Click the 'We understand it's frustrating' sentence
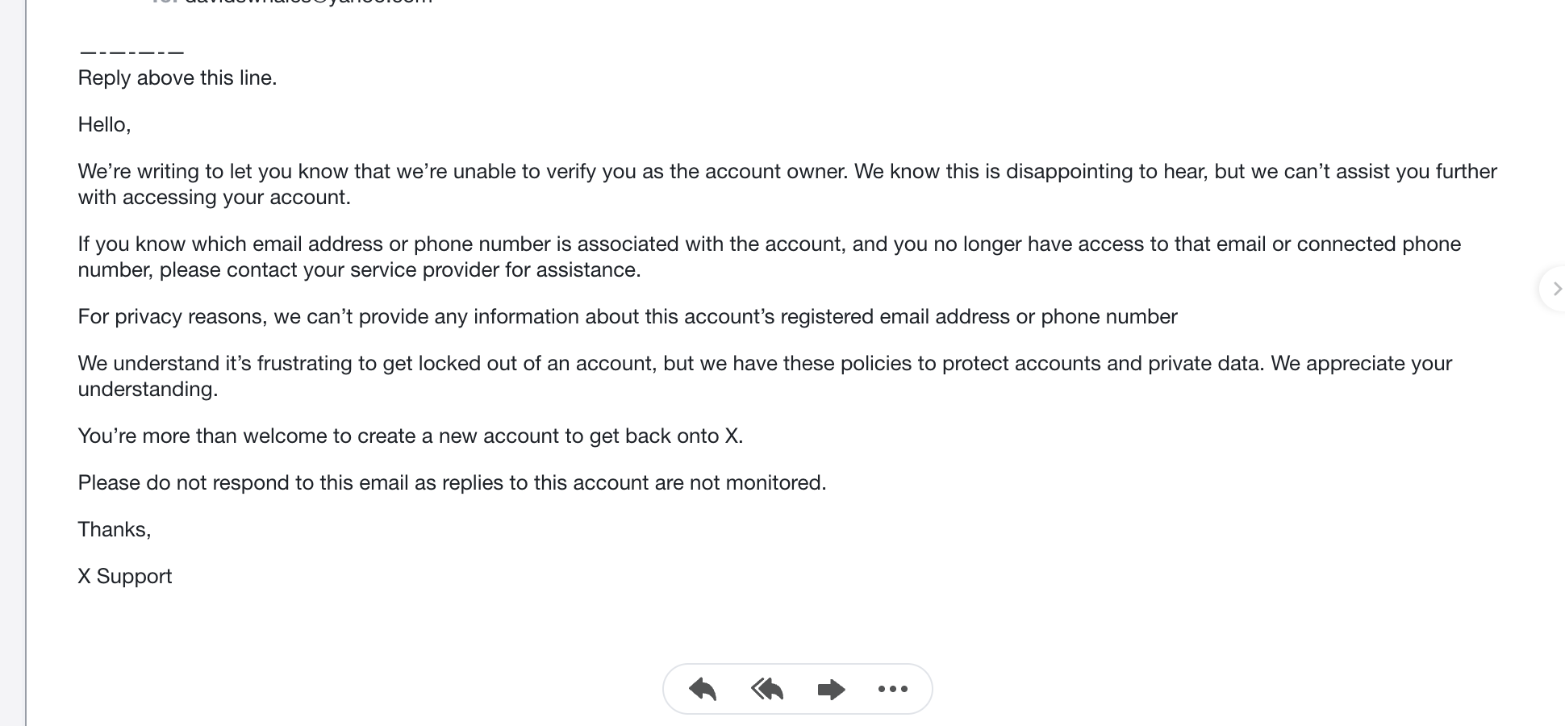 tap(765, 364)
